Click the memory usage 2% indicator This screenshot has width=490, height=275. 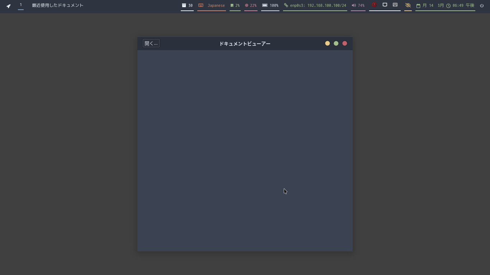[x=235, y=5]
